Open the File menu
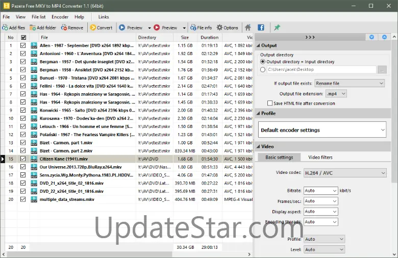Screen dimensions: 398x258 (6, 17)
